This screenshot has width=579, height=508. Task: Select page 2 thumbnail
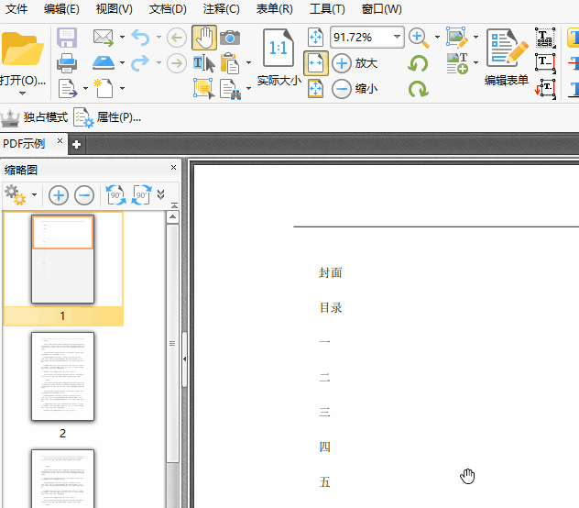(63, 376)
